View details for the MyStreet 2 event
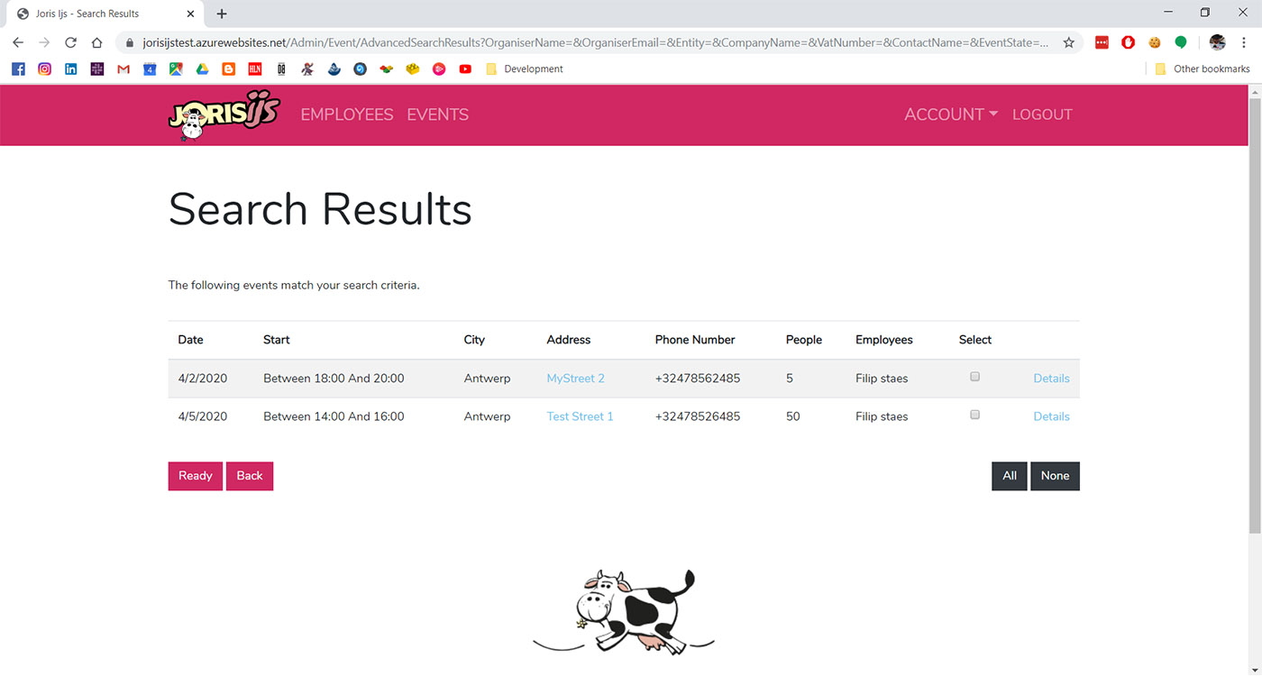The width and height of the screenshot is (1262, 676). coord(1051,379)
